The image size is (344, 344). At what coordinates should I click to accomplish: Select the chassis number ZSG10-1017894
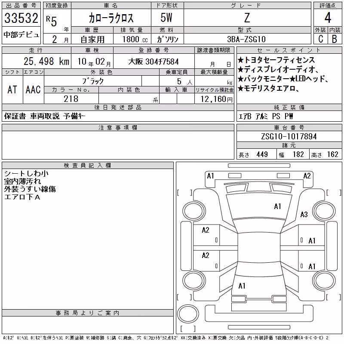(289, 137)
